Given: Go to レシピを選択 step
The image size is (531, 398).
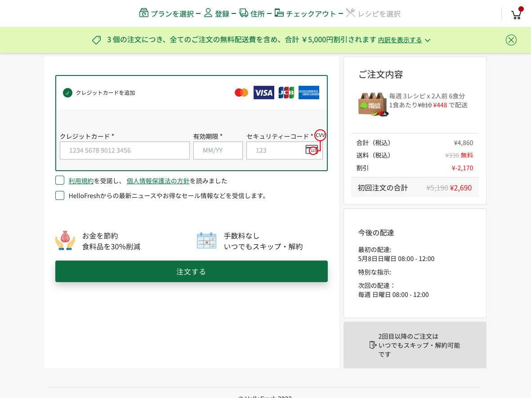Looking at the screenshot, I should pyautogui.click(x=379, y=14).
